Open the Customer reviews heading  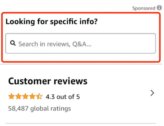[48, 81]
